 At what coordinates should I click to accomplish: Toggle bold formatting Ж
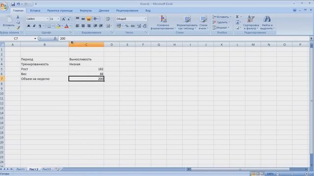click(x=28, y=26)
